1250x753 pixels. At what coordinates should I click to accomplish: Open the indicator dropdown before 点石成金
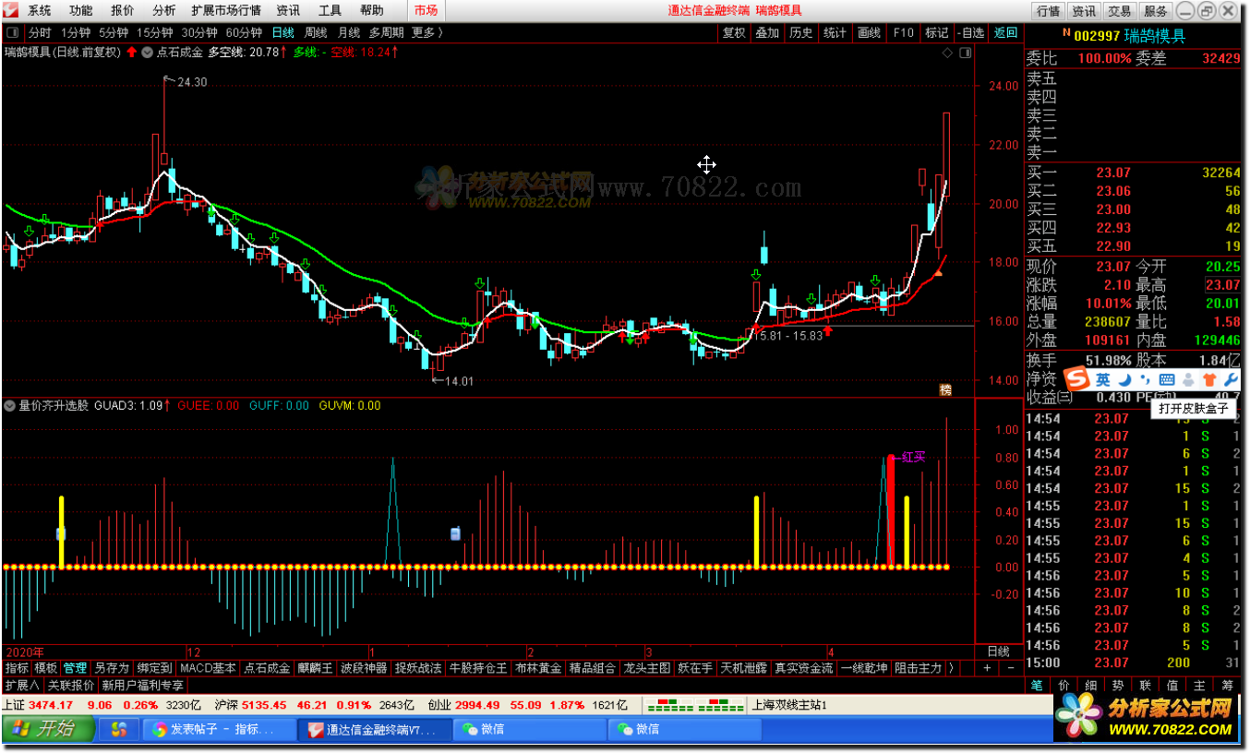(147, 53)
